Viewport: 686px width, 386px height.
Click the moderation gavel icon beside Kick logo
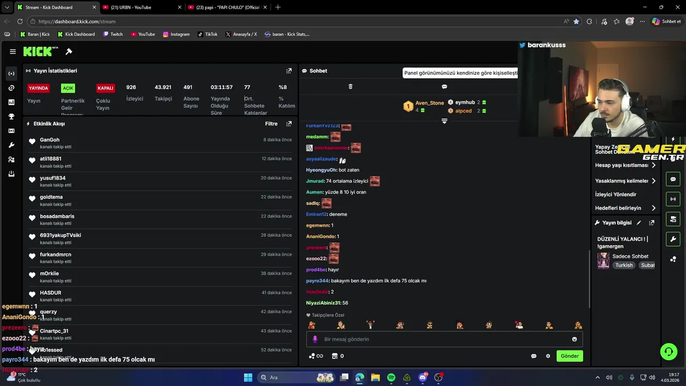[69, 51]
